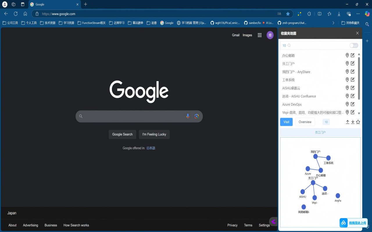
Task: Open Edge settings and more menu
Action: click(358, 14)
